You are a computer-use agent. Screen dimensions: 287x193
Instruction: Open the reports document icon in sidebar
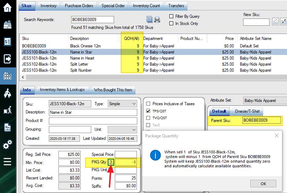(x=7, y=127)
